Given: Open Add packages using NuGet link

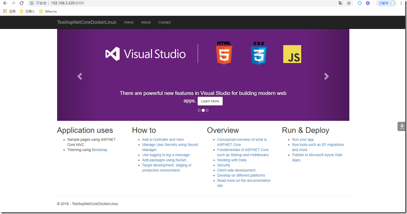Looking at the screenshot, I should tap(165, 160).
